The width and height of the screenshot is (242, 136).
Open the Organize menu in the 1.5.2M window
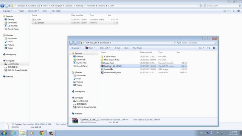pos(7,11)
